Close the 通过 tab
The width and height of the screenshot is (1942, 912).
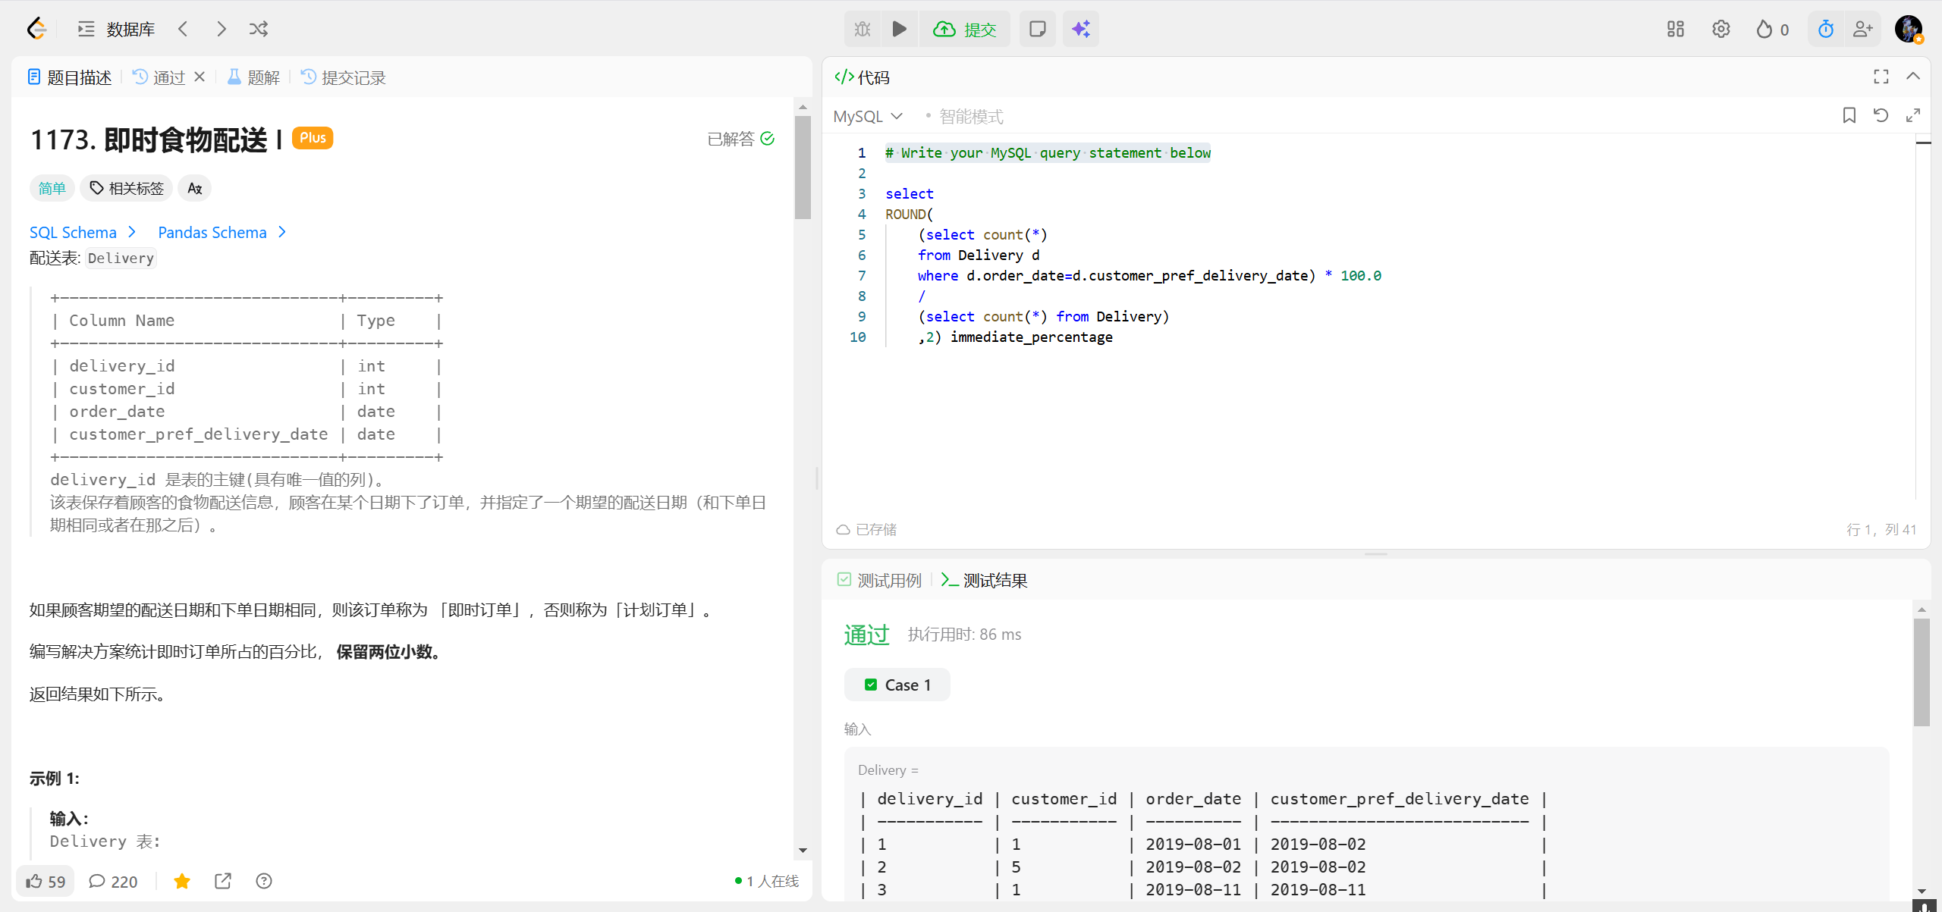click(200, 77)
